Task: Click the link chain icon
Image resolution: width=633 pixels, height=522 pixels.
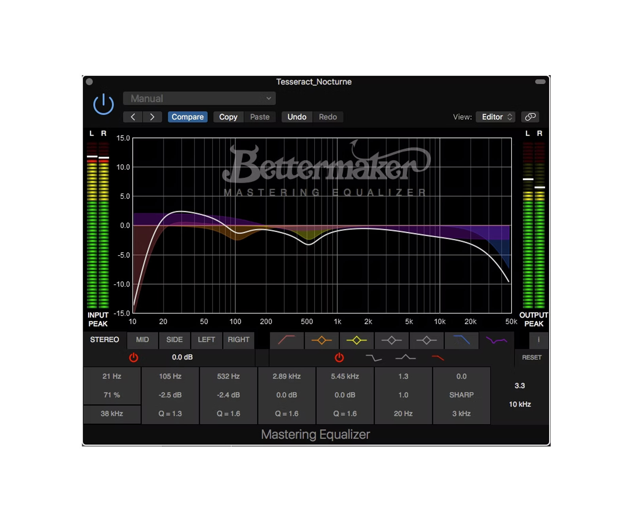Action: click(530, 117)
